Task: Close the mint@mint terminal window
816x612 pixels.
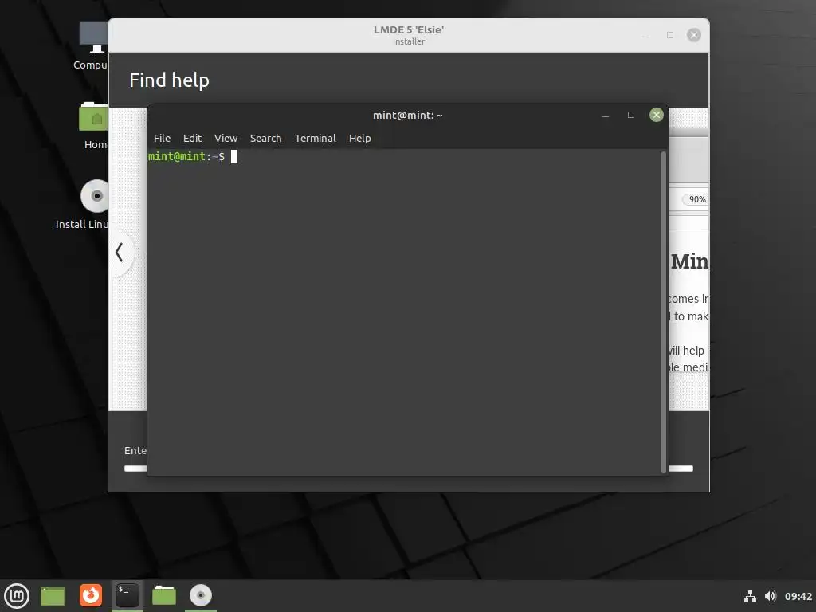Action: (x=657, y=115)
